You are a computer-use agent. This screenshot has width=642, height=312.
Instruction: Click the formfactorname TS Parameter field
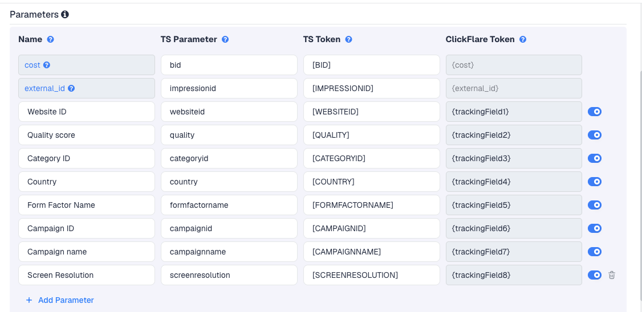(x=229, y=205)
